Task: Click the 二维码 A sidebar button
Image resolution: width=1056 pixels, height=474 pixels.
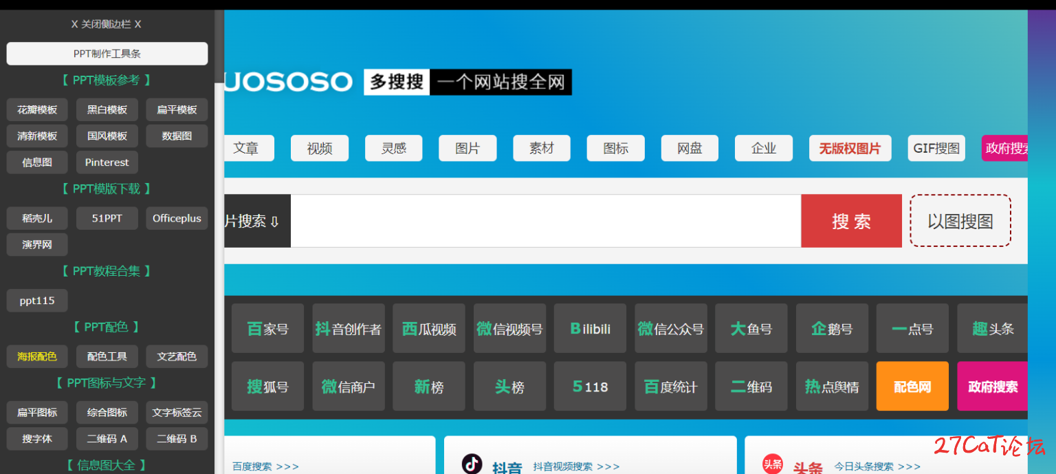Action: tap(107, 438)
